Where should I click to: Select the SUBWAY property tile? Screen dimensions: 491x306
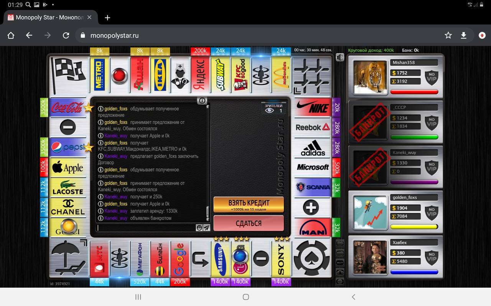221,75
